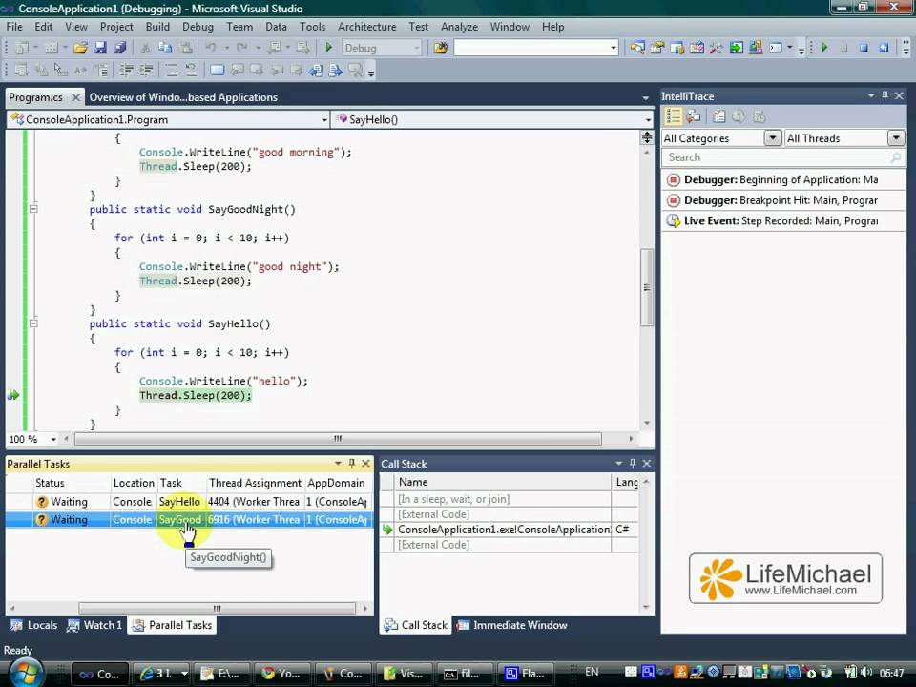Click the Call Stack Name column header
Screen dimensions: 916x687
503,482
